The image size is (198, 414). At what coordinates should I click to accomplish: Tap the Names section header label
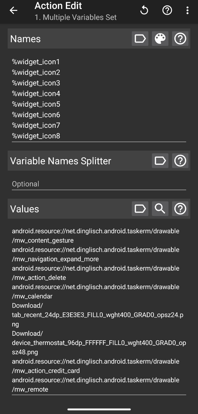click(25, 39)
